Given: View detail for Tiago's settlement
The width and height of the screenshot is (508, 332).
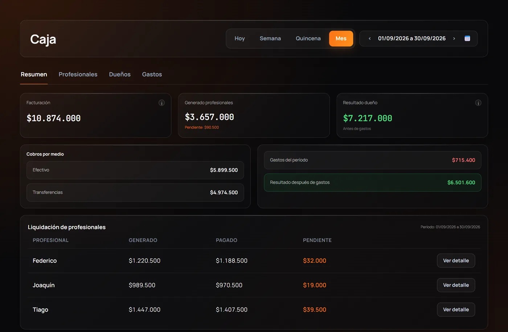Looking at the screenshot, I should click(456, 310).
